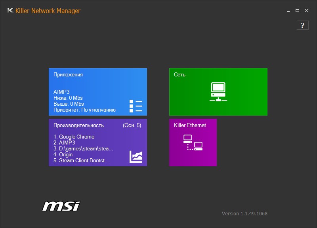
Task: Click the (Осн. 5) label
Action: coord(132,125)
